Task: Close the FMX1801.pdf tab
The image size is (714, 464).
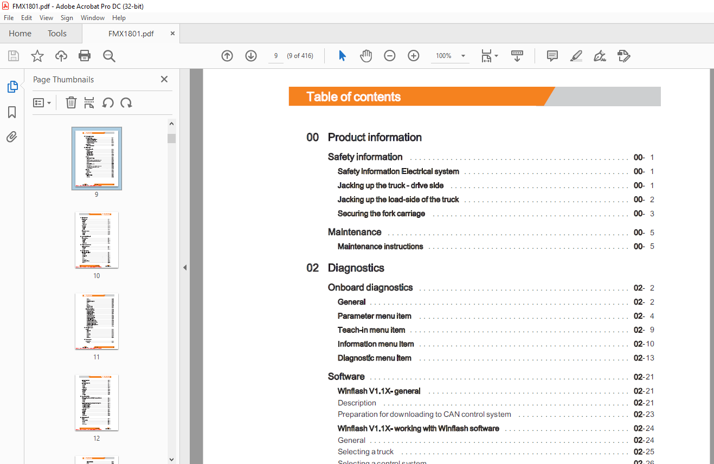Action: coord(172,34)
